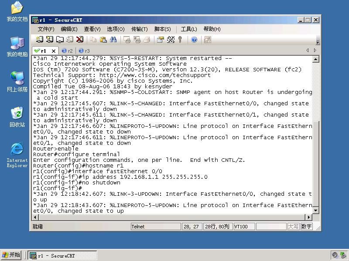The width and height of the screenshot is (349, 261).
Task: Click the horizontal scroll left arrow
Action: click(x=35, y=217)
